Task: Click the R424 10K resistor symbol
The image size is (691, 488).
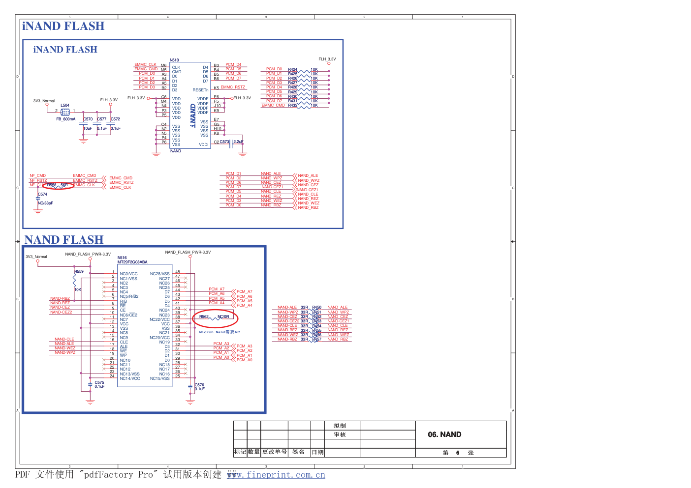Action: click(x=304, y=71)
